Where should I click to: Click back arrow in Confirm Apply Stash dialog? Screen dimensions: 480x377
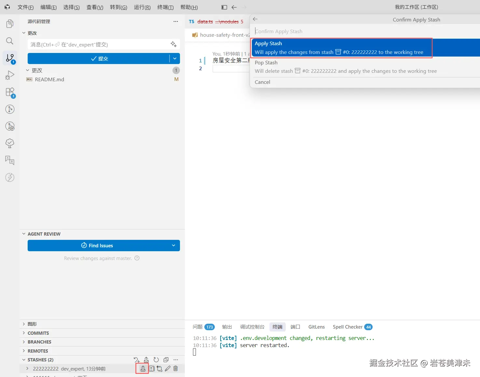click(x=255, y=19)
